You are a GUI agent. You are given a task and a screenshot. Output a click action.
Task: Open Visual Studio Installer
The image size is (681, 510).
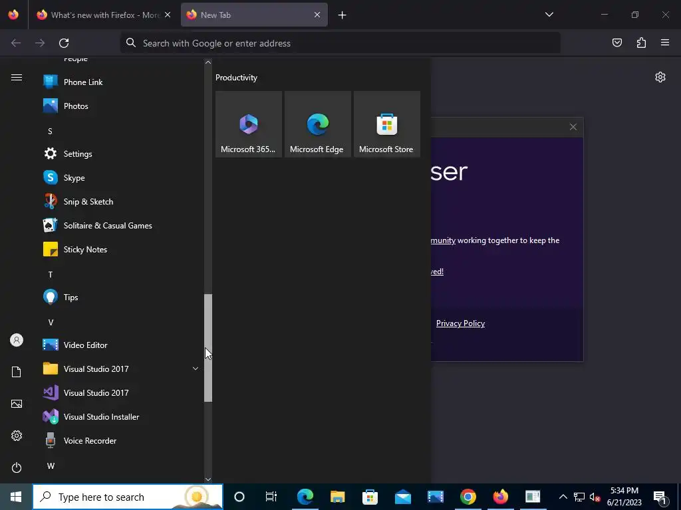(122, 416)
